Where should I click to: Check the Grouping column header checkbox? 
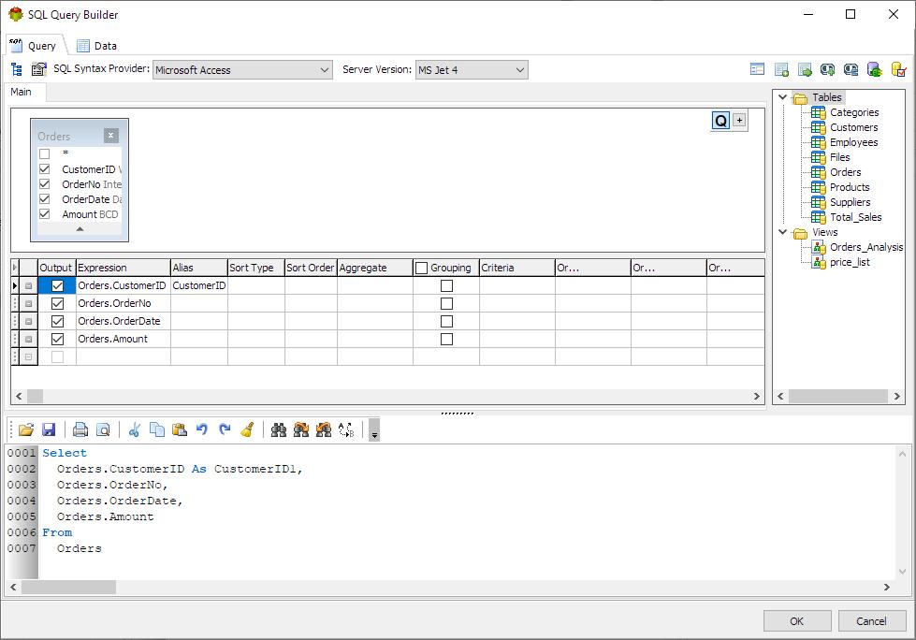[421, 268]
